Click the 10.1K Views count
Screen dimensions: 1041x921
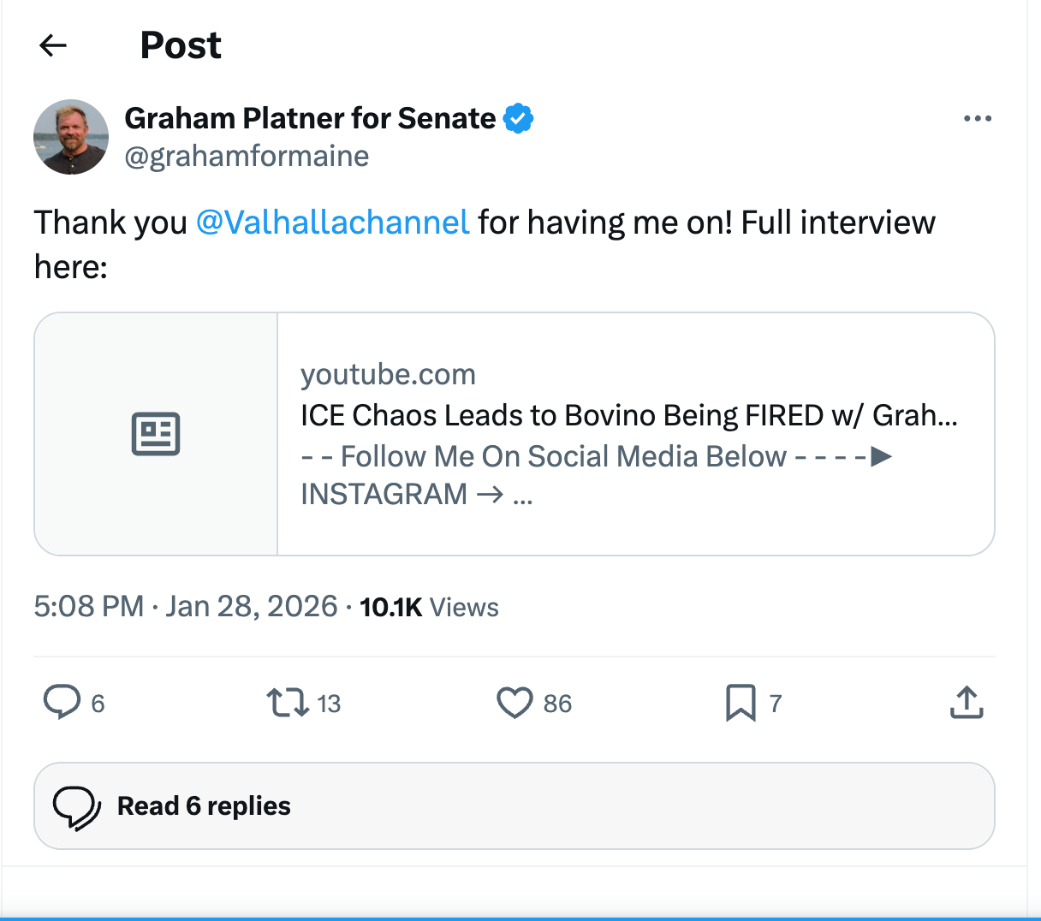(x=429, y=608)
